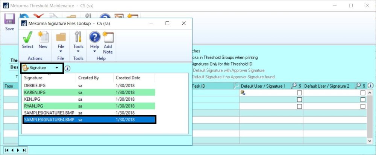Select SAMPLESIGNATURE4.BMP highlighted row
This screenshot has height=155, width=376.
tap(89, 120)
